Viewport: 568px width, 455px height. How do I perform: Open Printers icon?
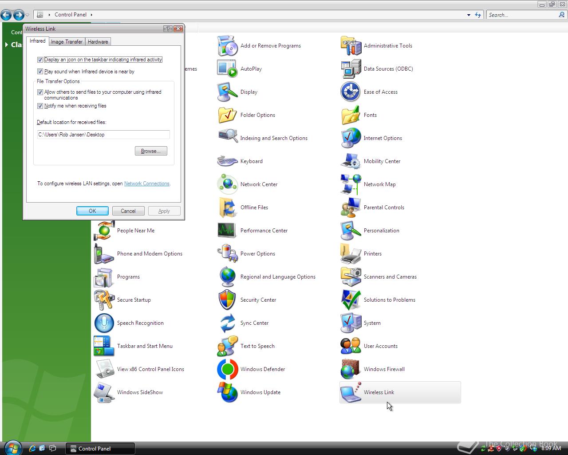351,254
